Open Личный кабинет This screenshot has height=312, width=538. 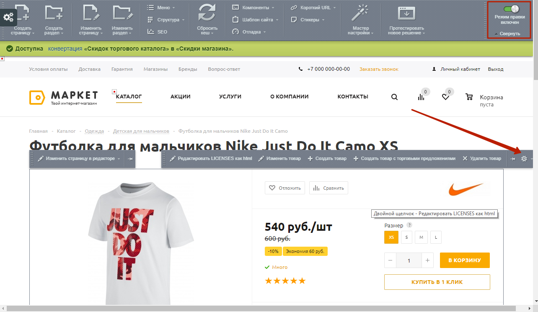460,69
